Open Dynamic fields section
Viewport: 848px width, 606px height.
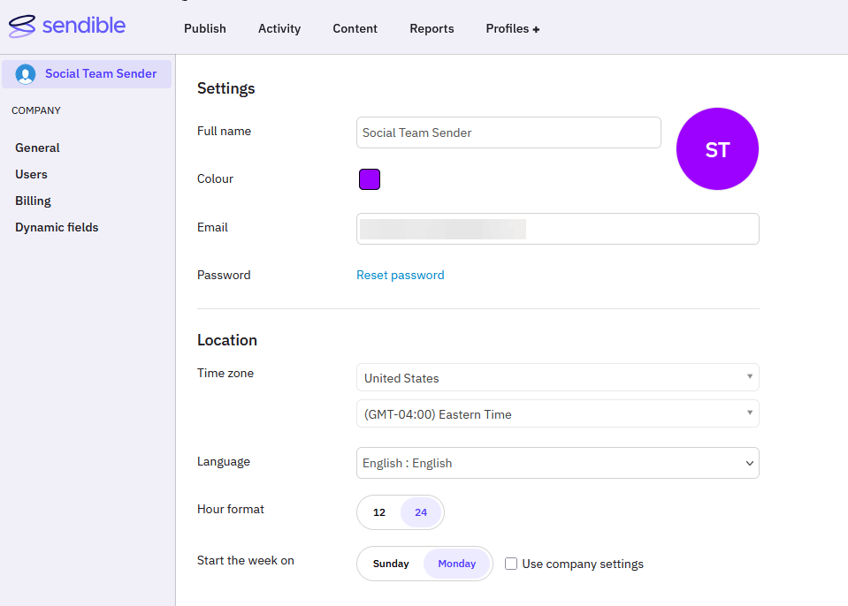tap(57, 227)
